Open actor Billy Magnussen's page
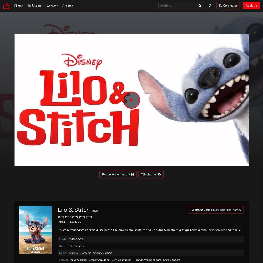Viewport: 263px width, 263px height. pyautogui.click(x=122, y=260)
